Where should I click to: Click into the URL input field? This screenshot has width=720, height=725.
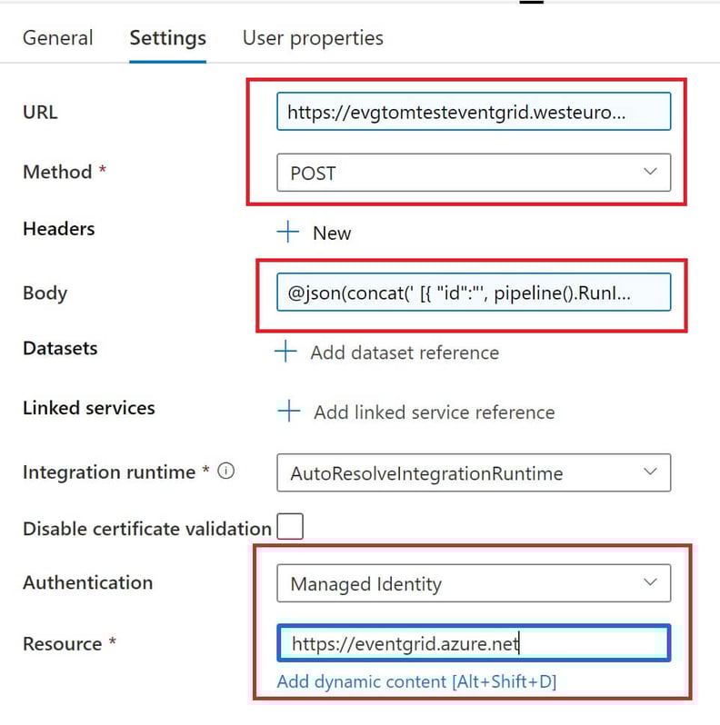[474, 112]
